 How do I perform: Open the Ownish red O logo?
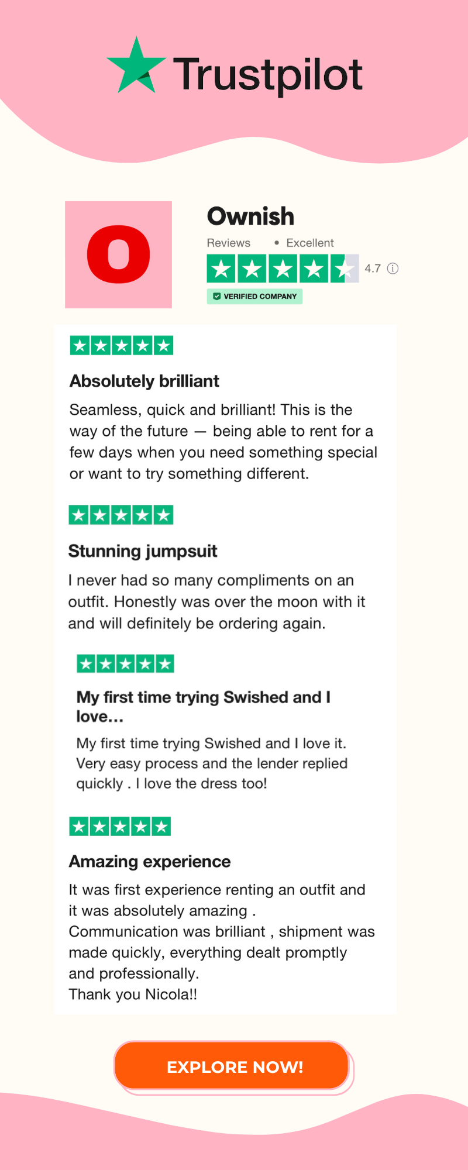[x=118, y=254]
